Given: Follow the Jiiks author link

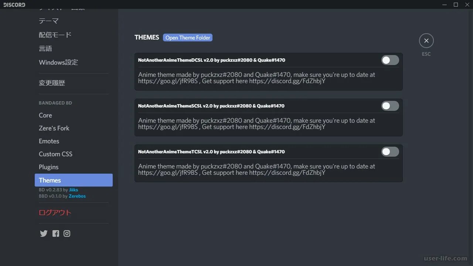Looking at the screenshot, I should pos(74,190).
